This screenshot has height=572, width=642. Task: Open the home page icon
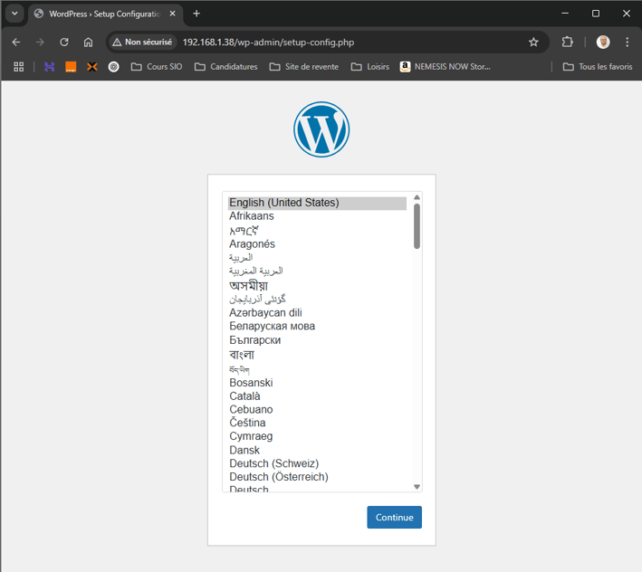pos(88,43)
